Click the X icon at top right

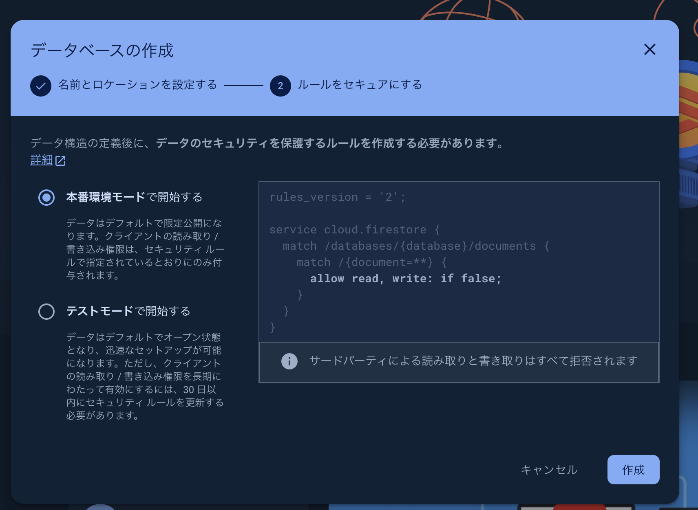coord(650,50)
